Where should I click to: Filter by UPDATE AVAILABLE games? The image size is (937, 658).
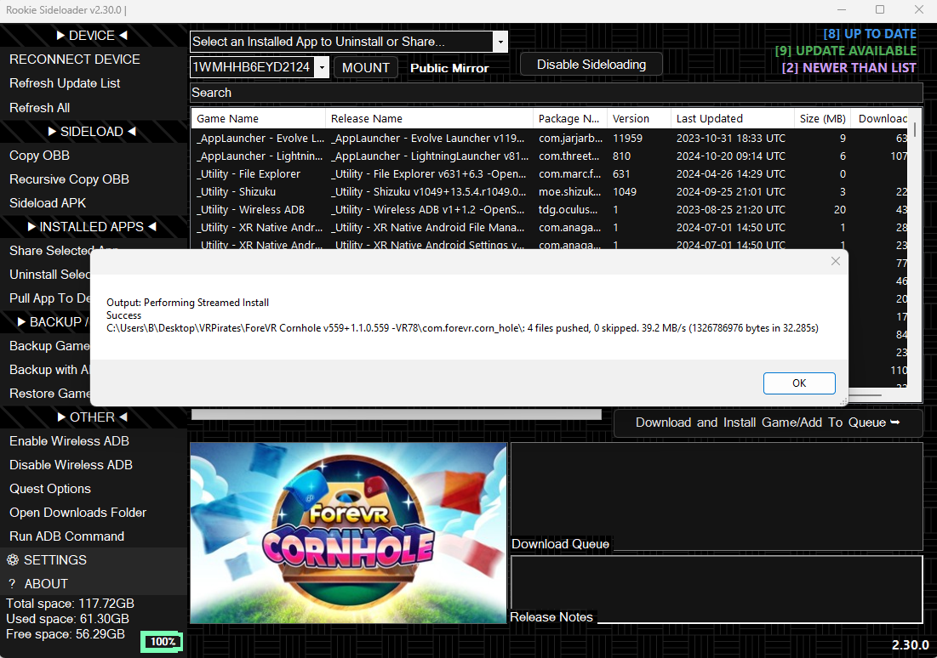tap(845, 51)
